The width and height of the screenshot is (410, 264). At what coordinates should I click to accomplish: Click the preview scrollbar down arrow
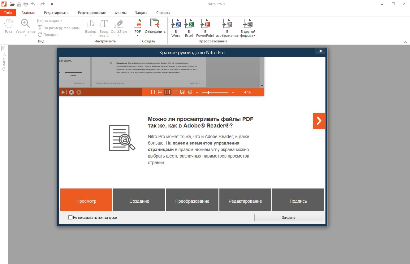(262, 85)
